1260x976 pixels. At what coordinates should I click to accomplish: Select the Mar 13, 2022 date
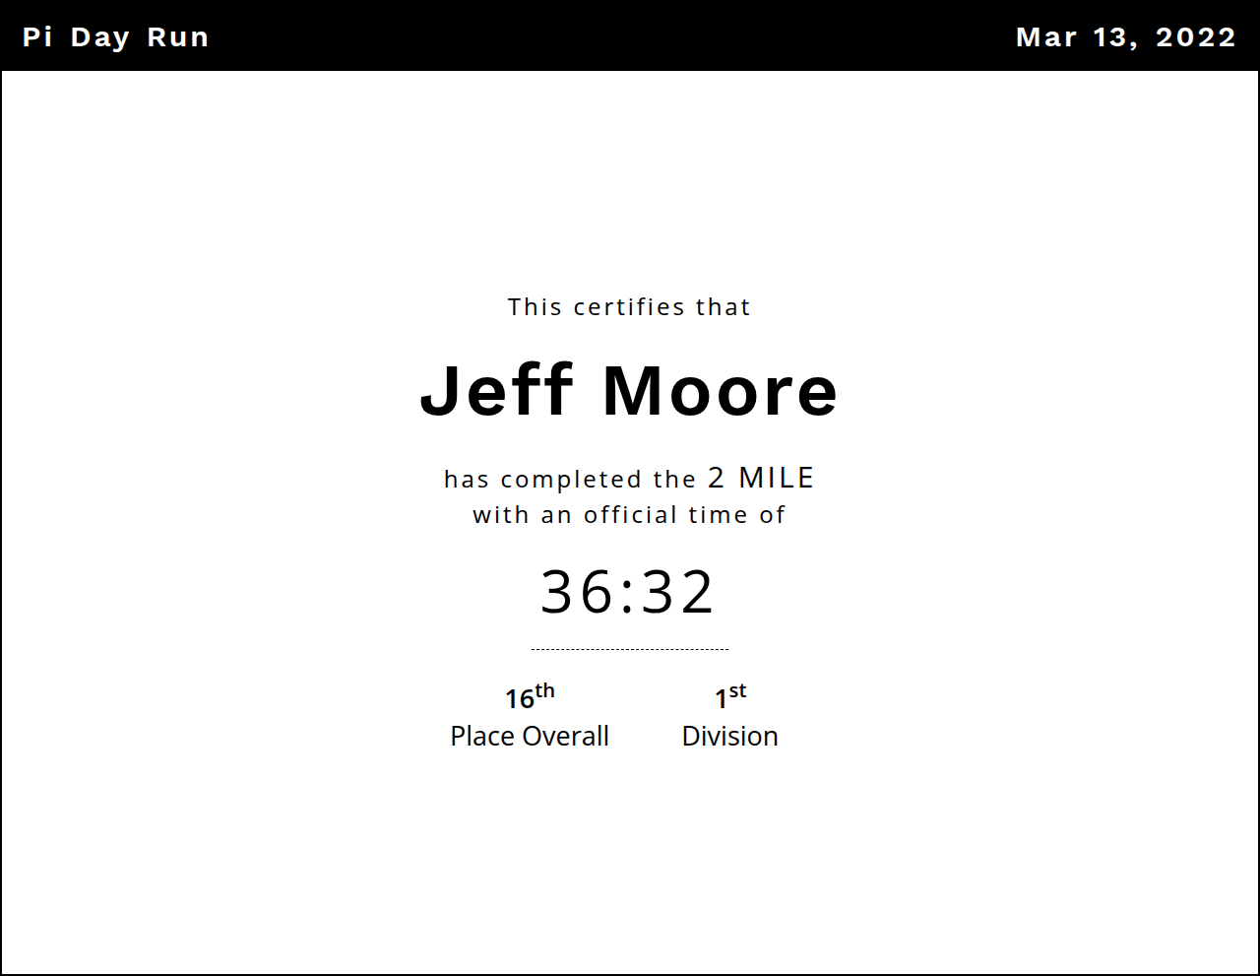coord(1125,37)
